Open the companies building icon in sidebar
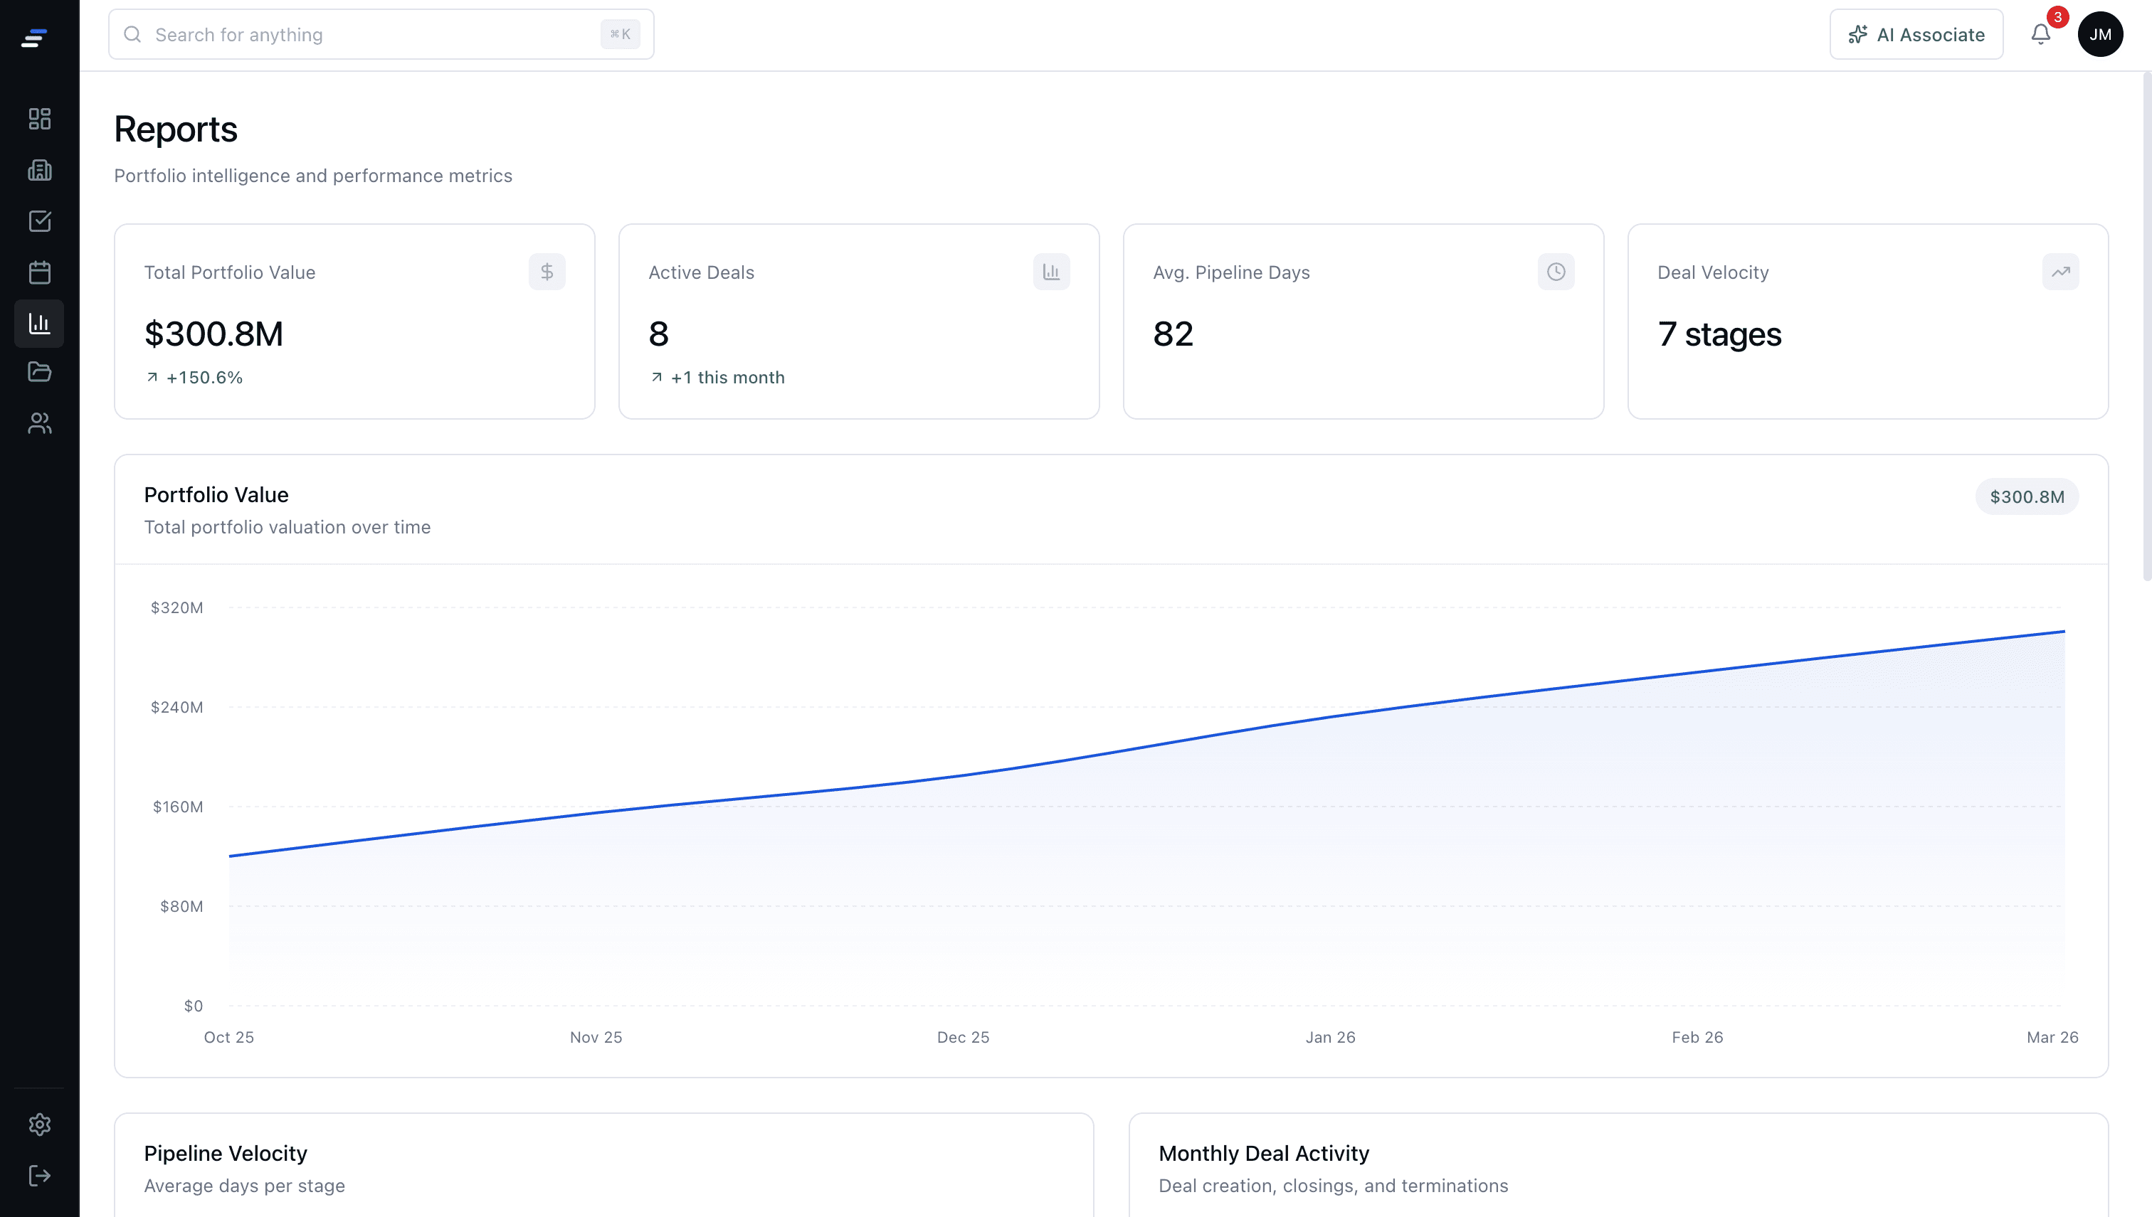Image resolution: width=2152 pixels, height=1217 pixels. point(39,170)
